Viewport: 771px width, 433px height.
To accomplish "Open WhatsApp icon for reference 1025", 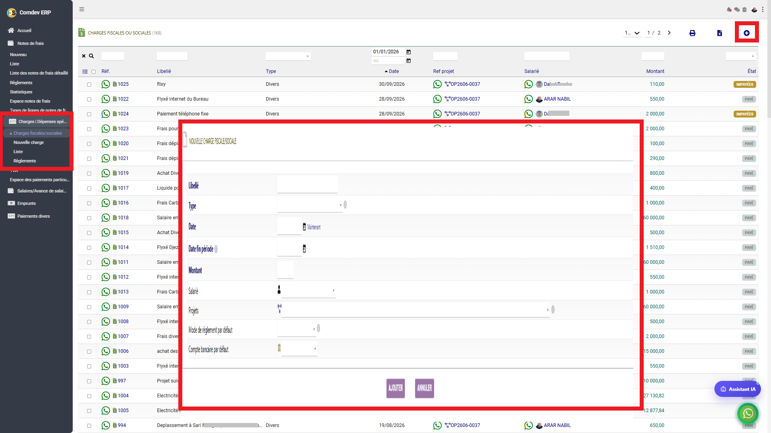I will point(106,84).
